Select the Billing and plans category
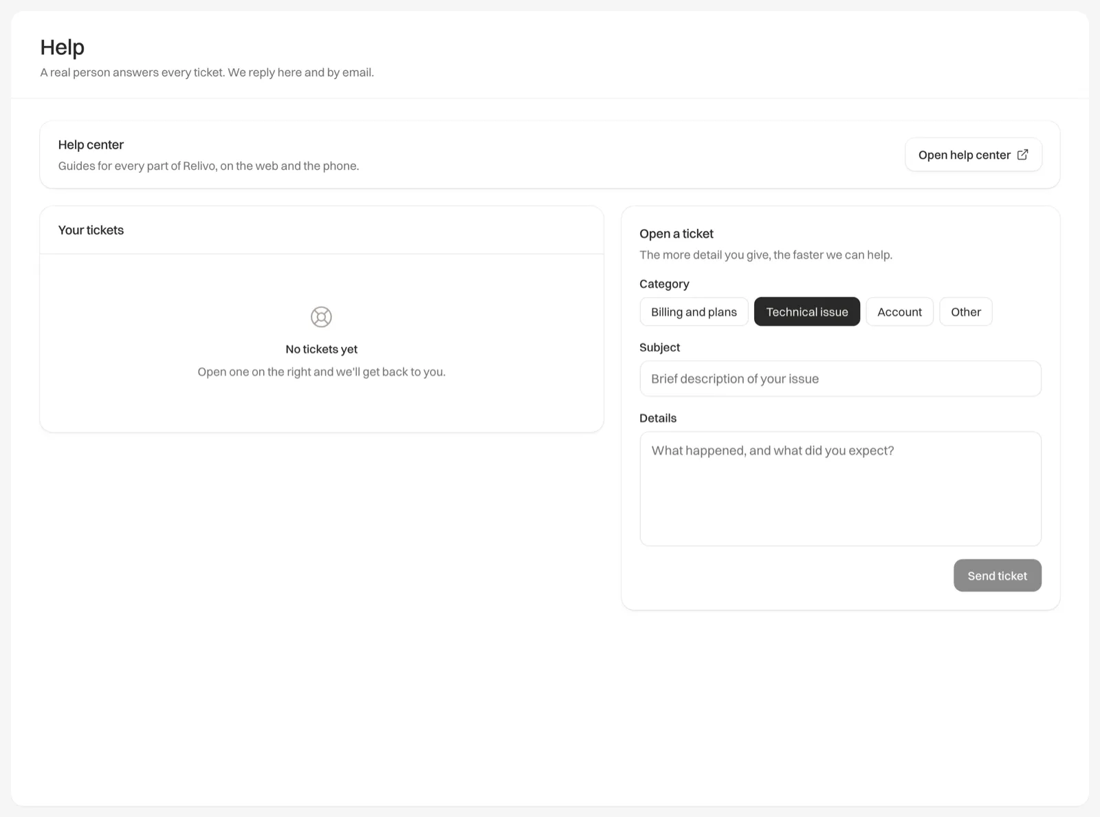This screenshot has height=817, width=1100. (x=694, y=312)
